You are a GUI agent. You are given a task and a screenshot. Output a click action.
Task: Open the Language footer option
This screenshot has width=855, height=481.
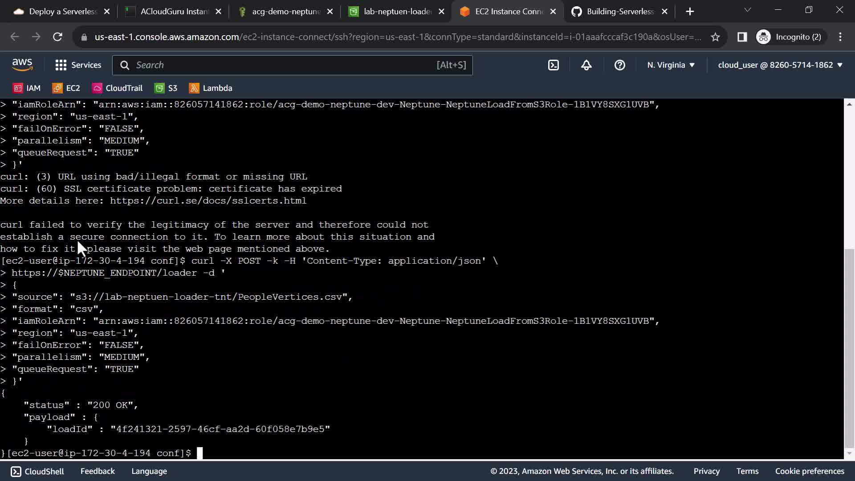149,471
